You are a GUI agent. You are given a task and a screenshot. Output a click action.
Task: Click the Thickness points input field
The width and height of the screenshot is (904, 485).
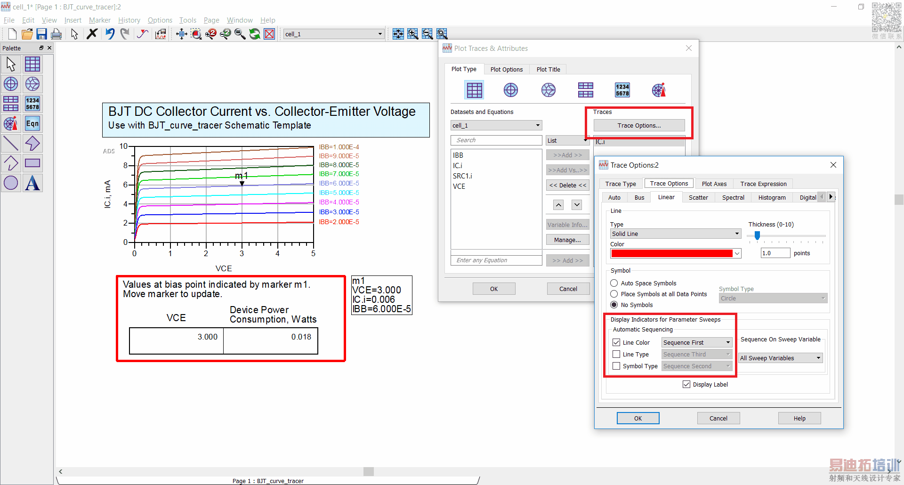coord(775,253)
